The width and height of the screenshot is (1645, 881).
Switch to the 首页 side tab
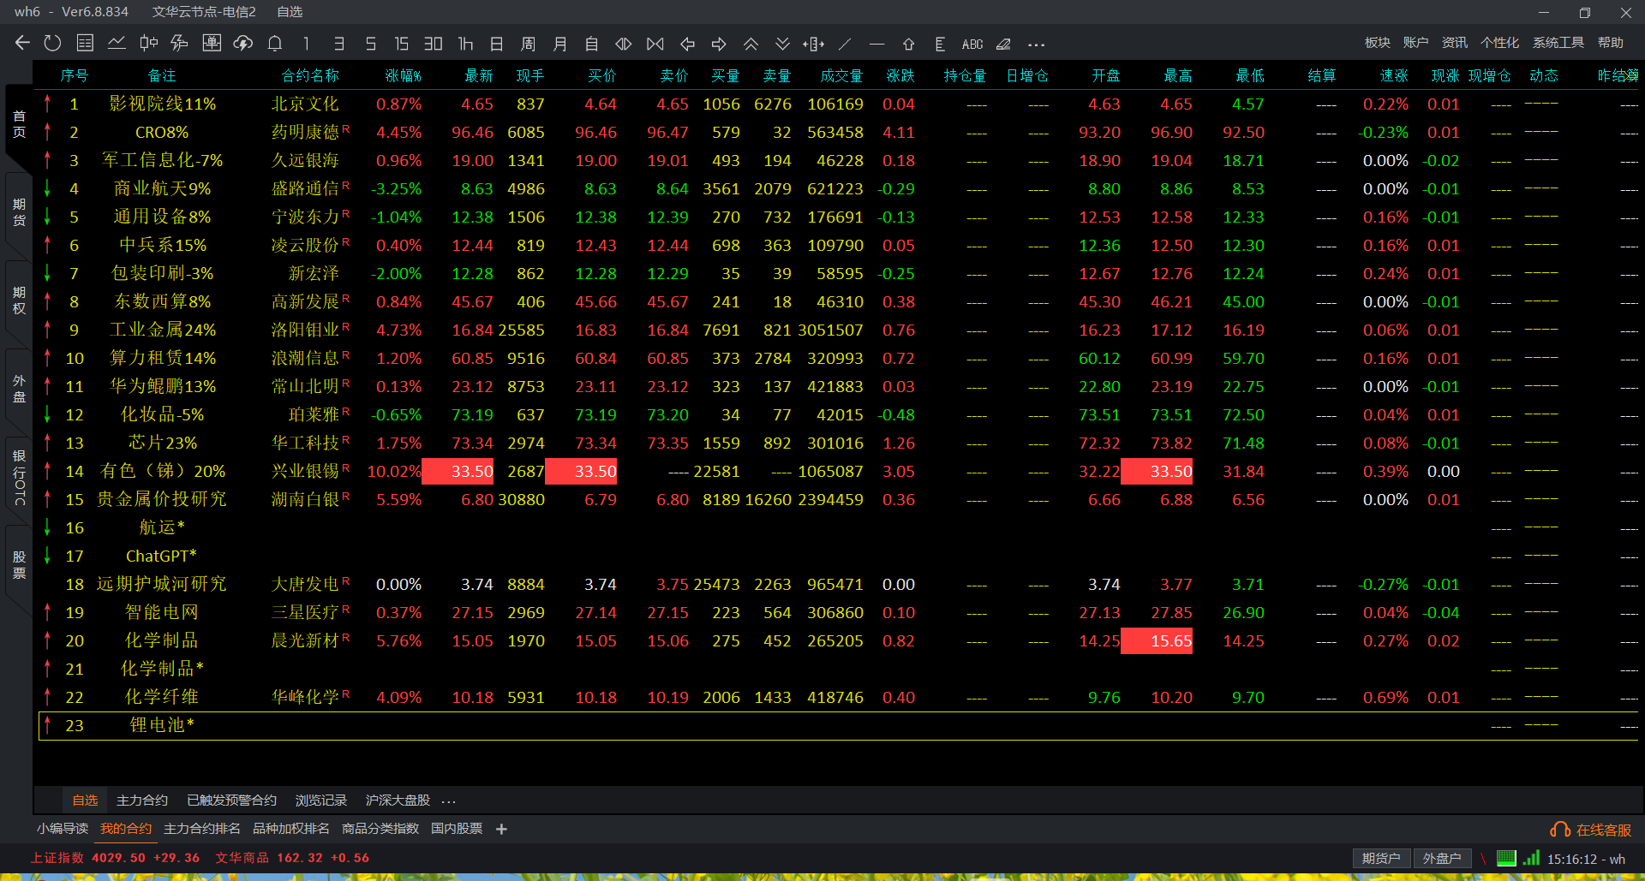[x=19, y=123]
